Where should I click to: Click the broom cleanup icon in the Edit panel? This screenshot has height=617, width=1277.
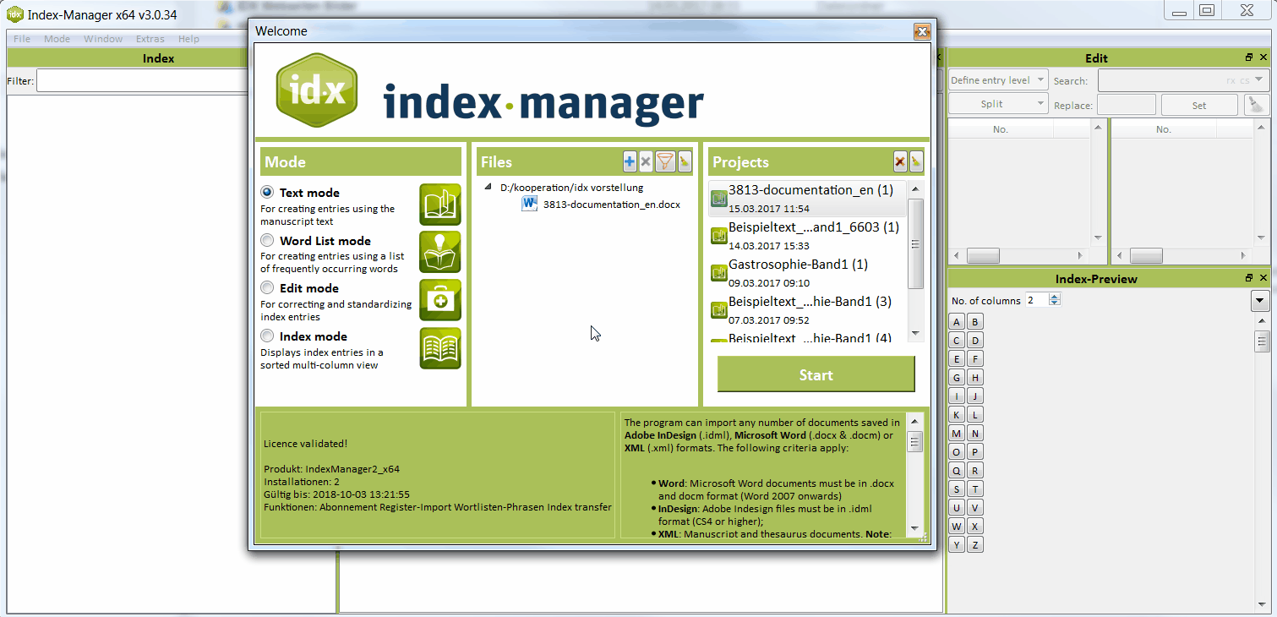pos(1256,103)
